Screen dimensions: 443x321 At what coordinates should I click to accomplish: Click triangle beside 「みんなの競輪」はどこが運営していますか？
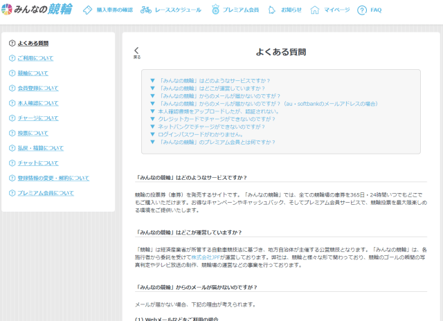pyautogui.click(x=152, y=89)
